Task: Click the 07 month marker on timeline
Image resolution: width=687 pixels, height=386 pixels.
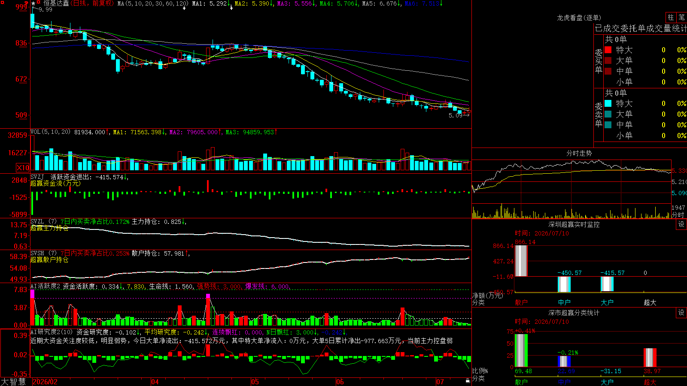Action: 440,382
